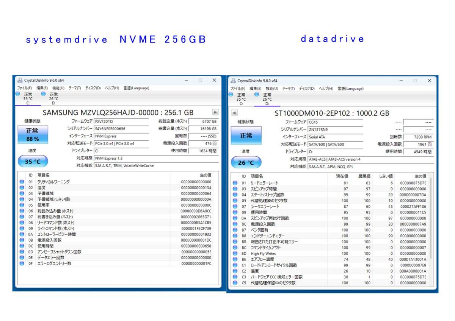Click 26 °C temperature button
Image resolution: width=455 pixels, height=321 pixels.
(246, 162)
